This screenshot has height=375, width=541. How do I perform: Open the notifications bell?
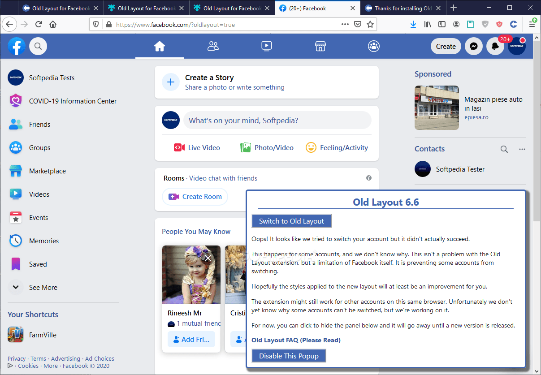(x=495, y=46)
